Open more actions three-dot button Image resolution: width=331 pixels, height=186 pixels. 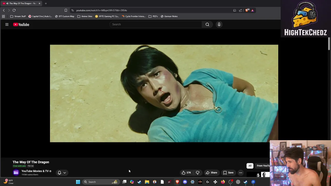(240, 173)
